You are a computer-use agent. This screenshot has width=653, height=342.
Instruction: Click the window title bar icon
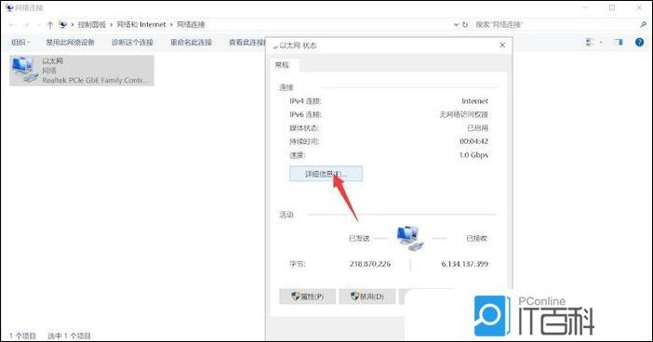[x=9, y=7]
